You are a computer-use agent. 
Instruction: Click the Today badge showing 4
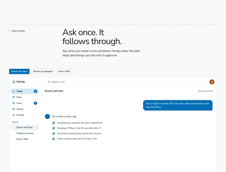(x=35, y=91)
